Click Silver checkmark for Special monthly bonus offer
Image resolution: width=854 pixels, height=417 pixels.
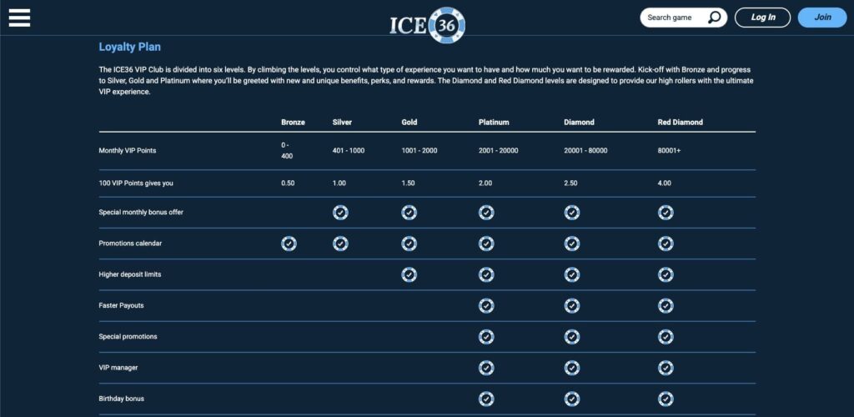pos(340,213)
